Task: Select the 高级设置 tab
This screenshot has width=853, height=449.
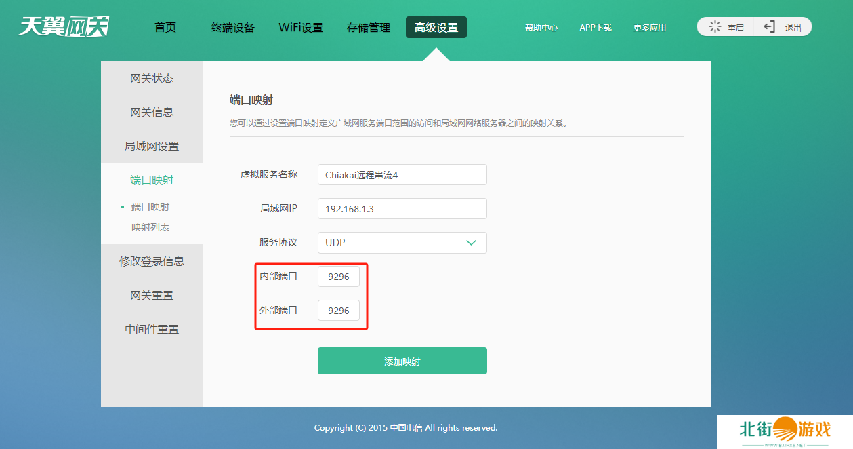Action: coord(436,27)
